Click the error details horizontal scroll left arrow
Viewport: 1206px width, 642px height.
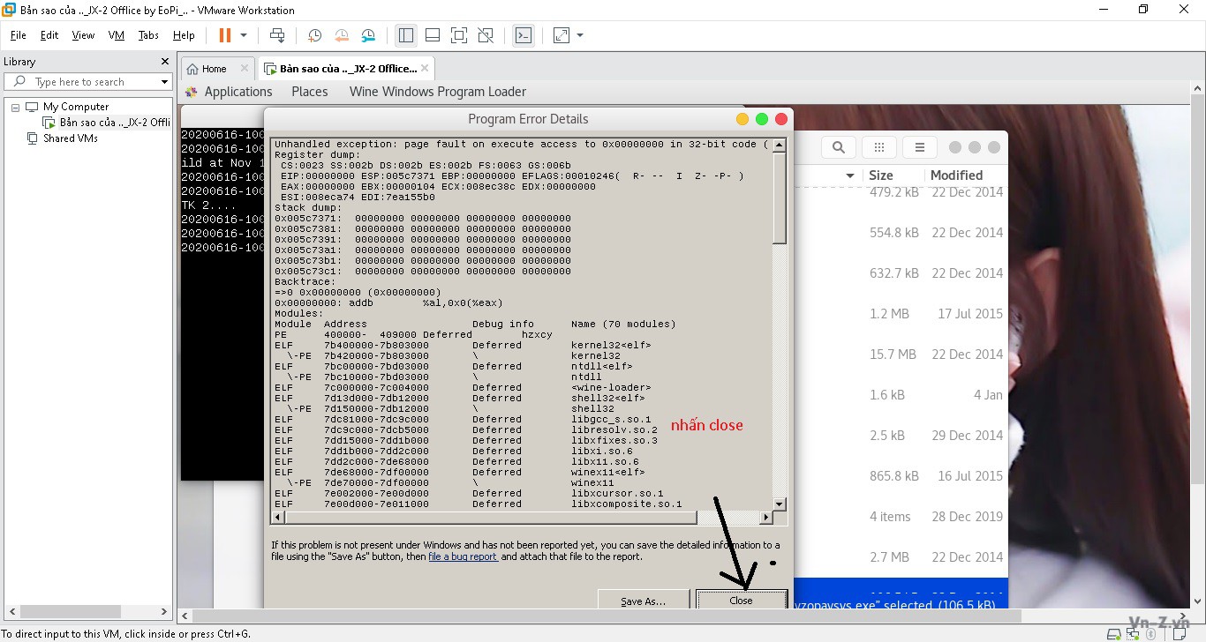pyautogui.click(x=277, y=517)
